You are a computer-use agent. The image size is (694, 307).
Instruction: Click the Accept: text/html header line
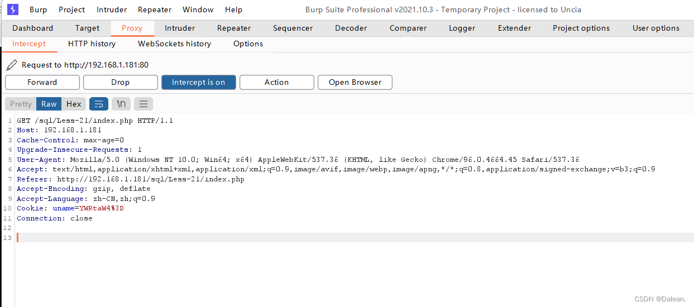pyautogui.click(x=336, y=169)
